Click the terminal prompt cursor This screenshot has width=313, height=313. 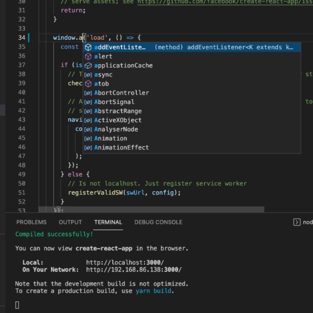17,305
